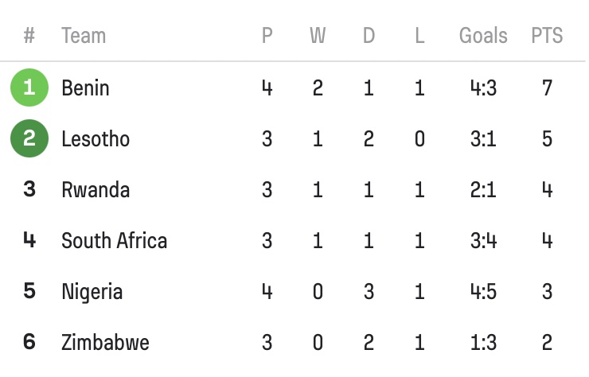Sort by the P played header
The height and width of the screenshot is (377, 589).
click(267, 36)
